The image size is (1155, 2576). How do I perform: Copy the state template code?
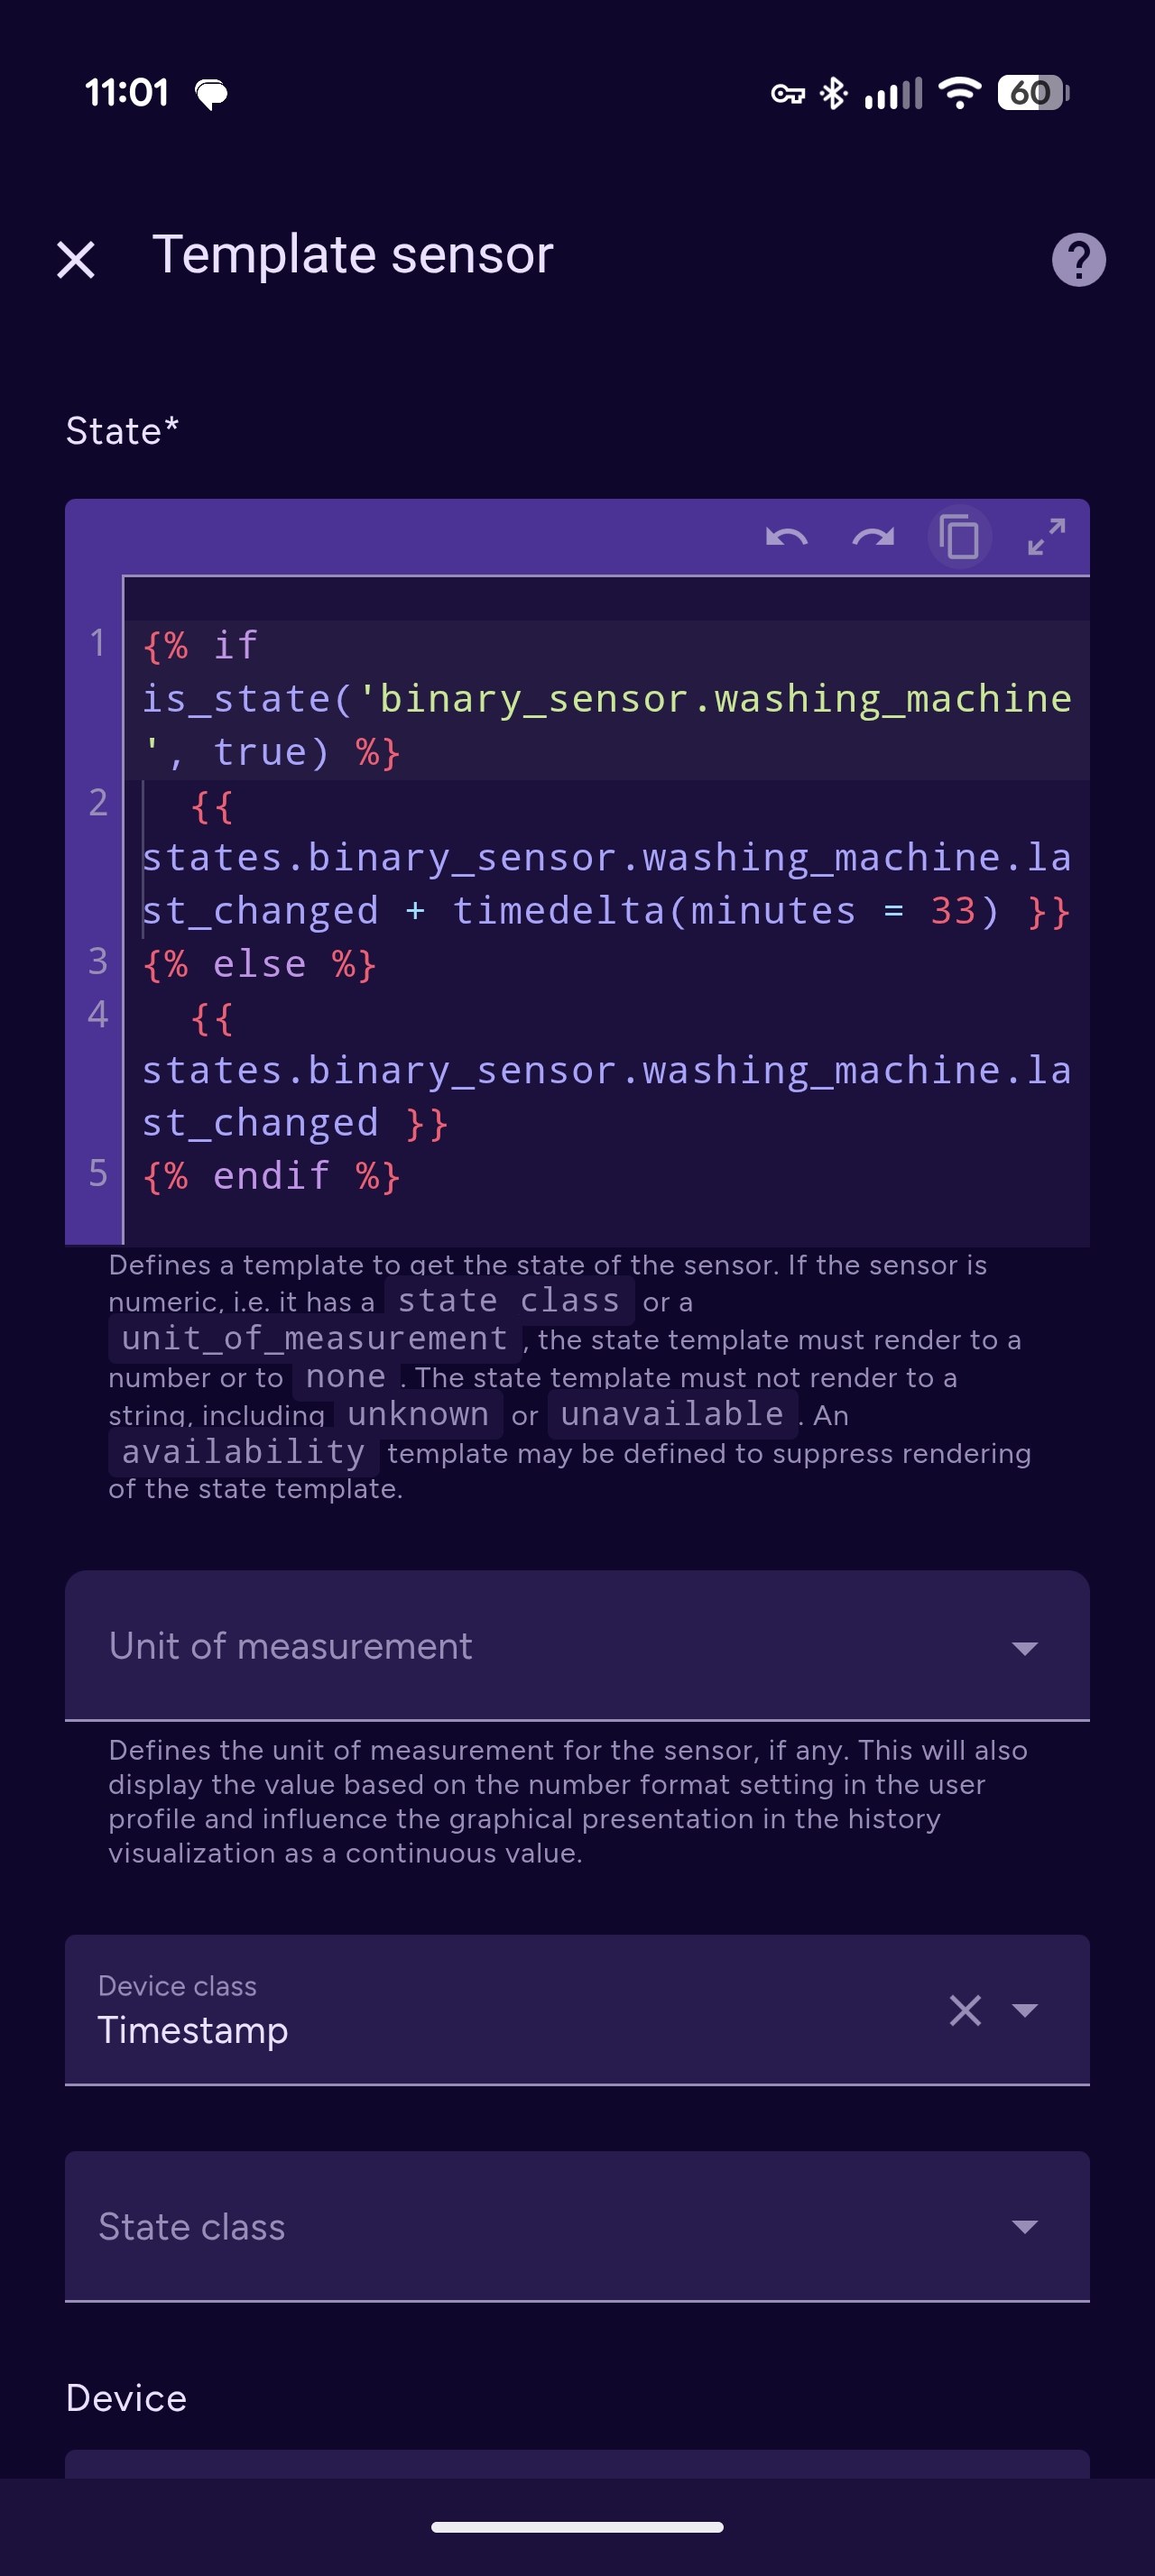tap(959, 538)
